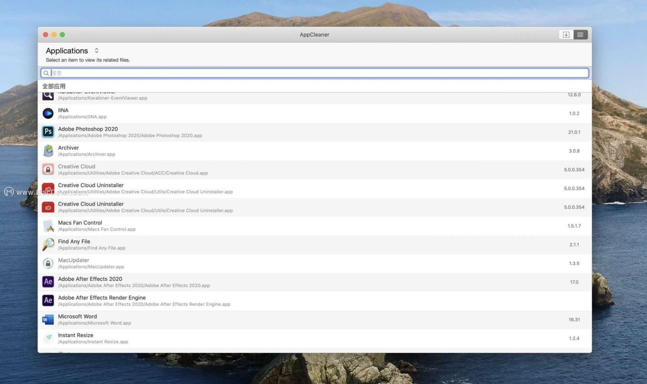Select the Macs Fan Control entry
This screenshot has width=647, height=384.
point(315,226)
